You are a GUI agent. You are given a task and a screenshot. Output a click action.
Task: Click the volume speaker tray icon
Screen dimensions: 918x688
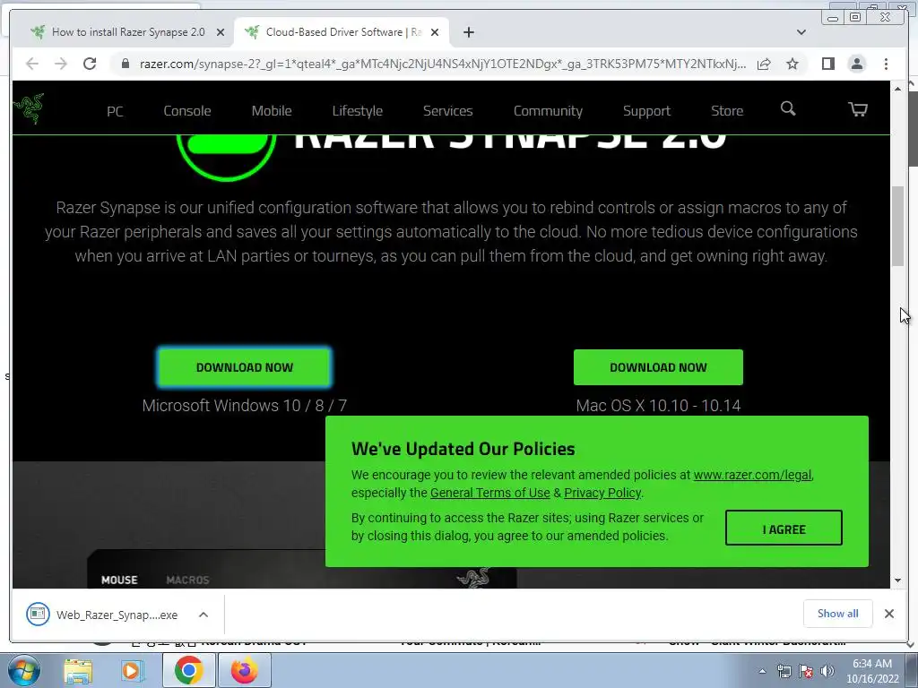pos(827,671)
